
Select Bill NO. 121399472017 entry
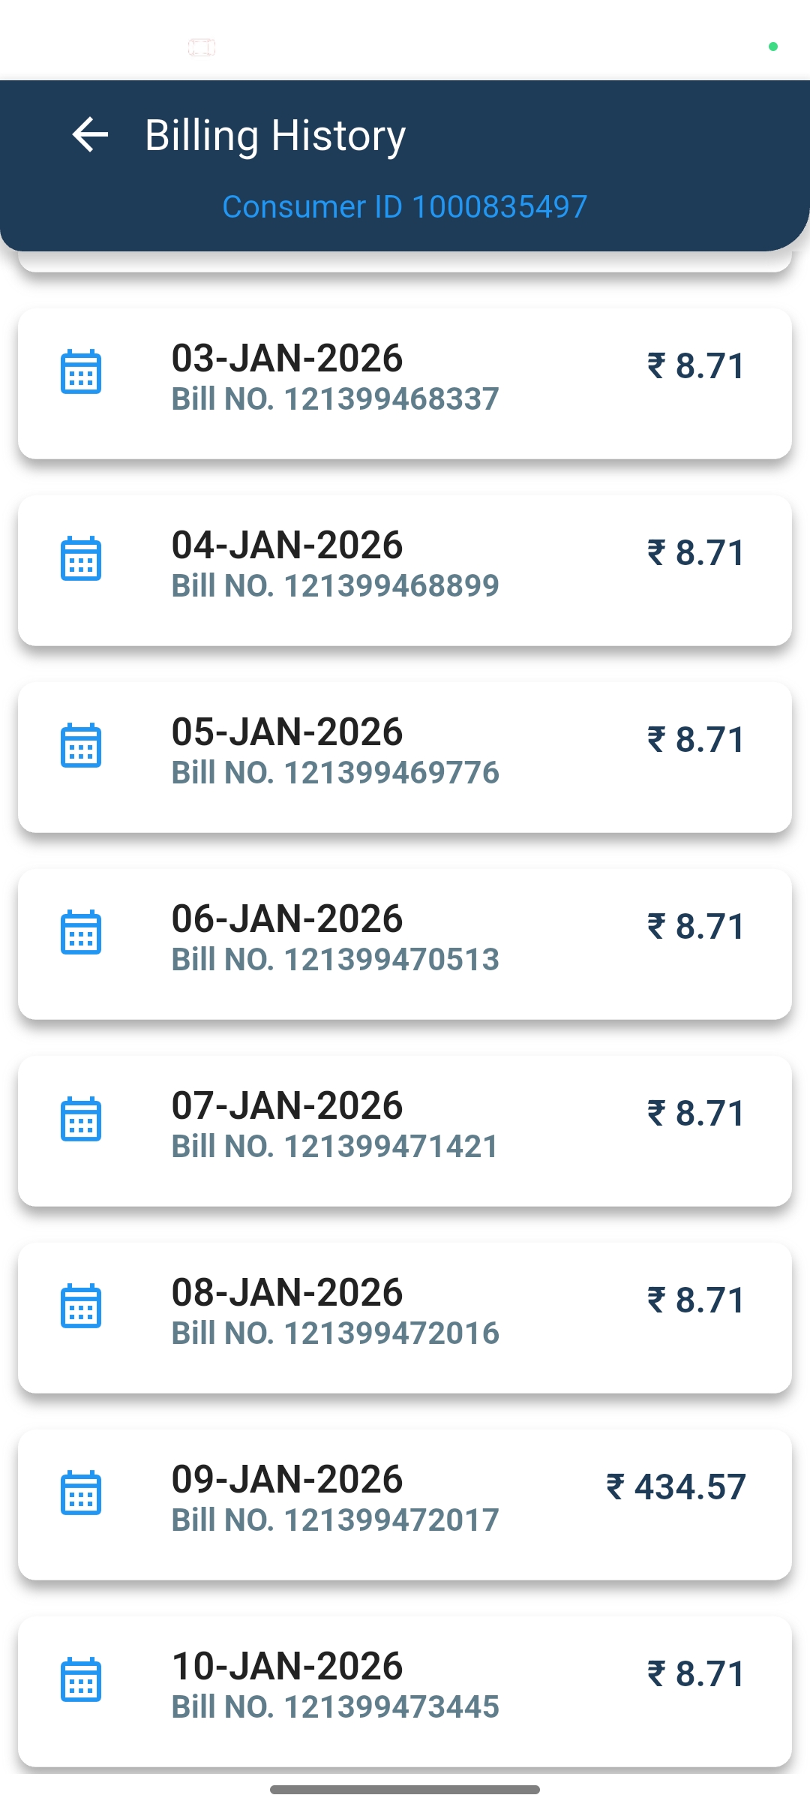335,1520
